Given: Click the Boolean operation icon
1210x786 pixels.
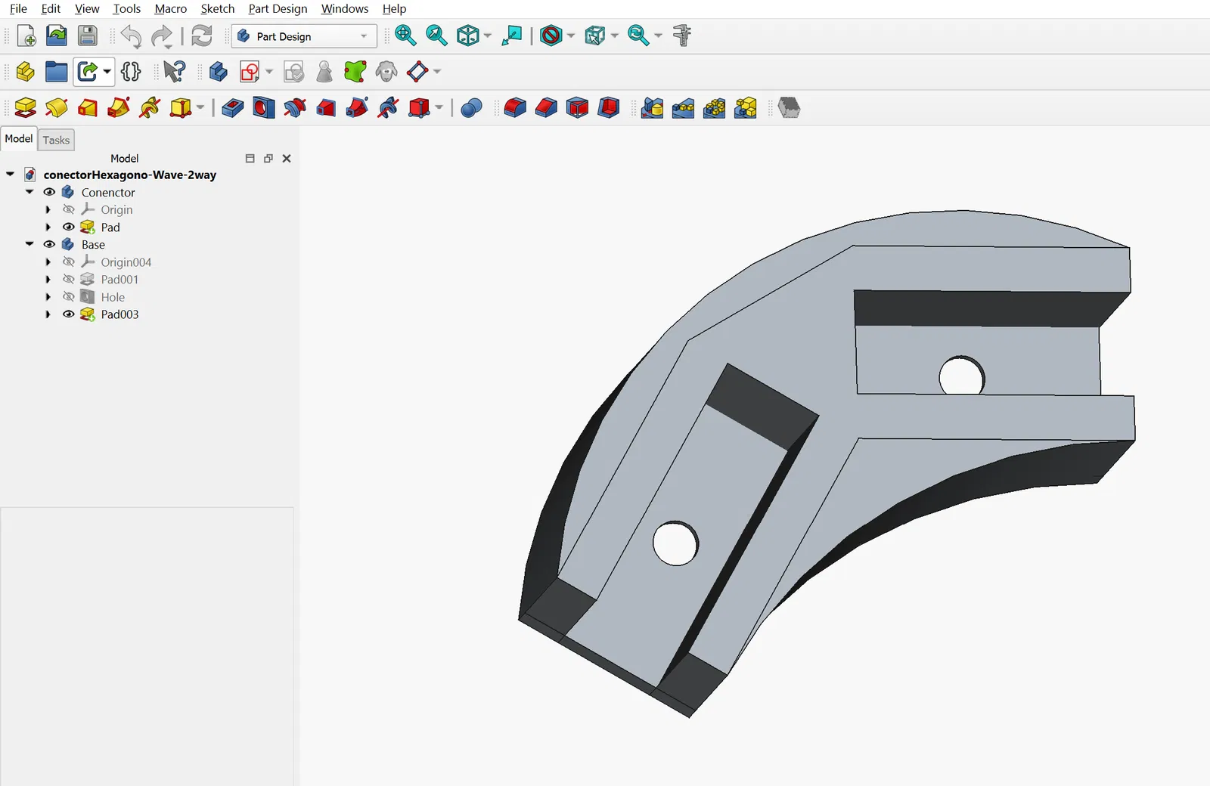Looking at the screenshot, I should click(x=471, y=108).
